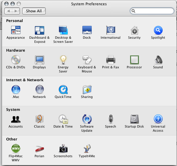The width and height of the screenshot is (177, 166).
Task: Click the forward arrow button
Action: [16, 11]
